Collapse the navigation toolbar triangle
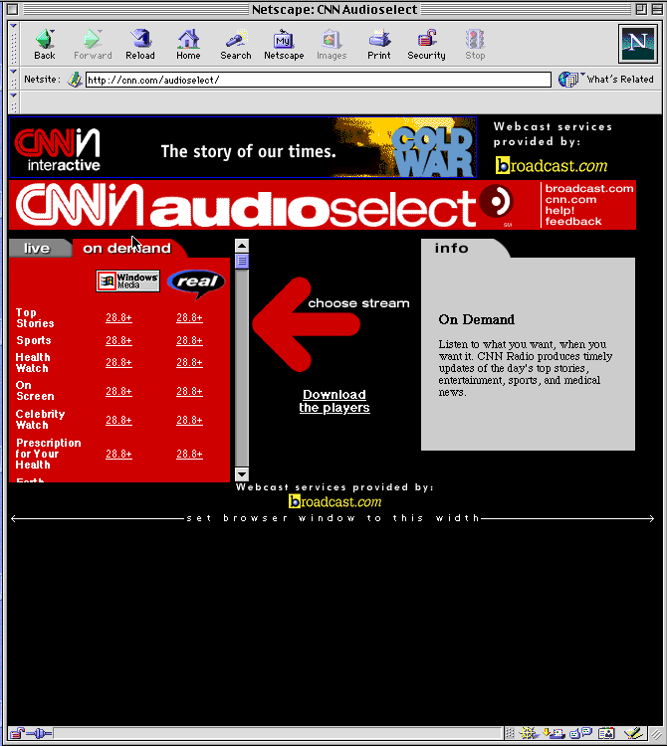 click(13, 26)
